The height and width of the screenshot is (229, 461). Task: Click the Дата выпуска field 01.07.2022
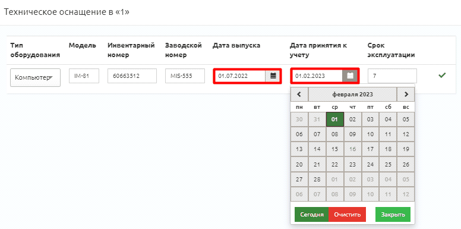pos(240,76)
